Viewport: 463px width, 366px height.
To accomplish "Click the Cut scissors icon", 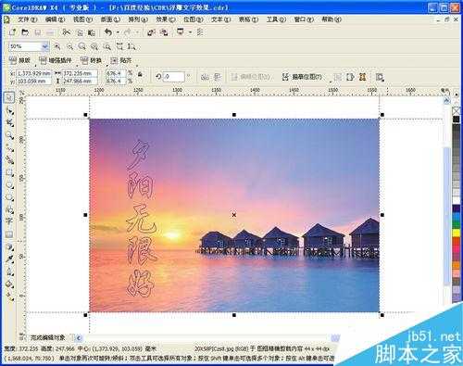I will (x=66, y=32).
